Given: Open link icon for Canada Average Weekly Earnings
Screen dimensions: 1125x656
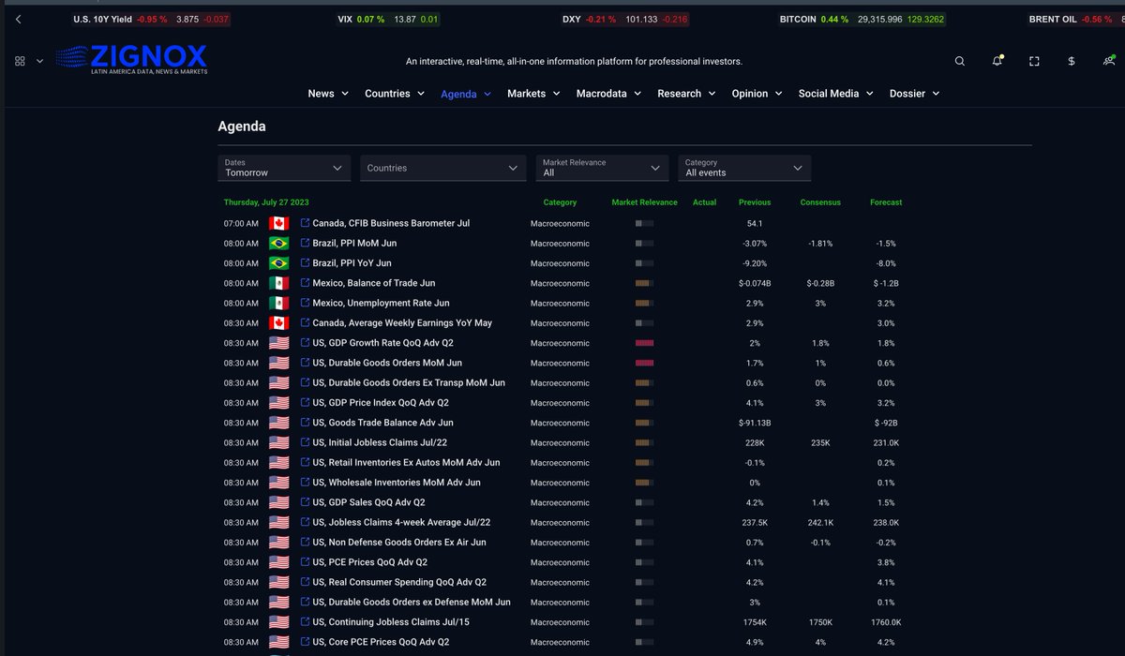Looking at the screenshot, I should [305, 322].
